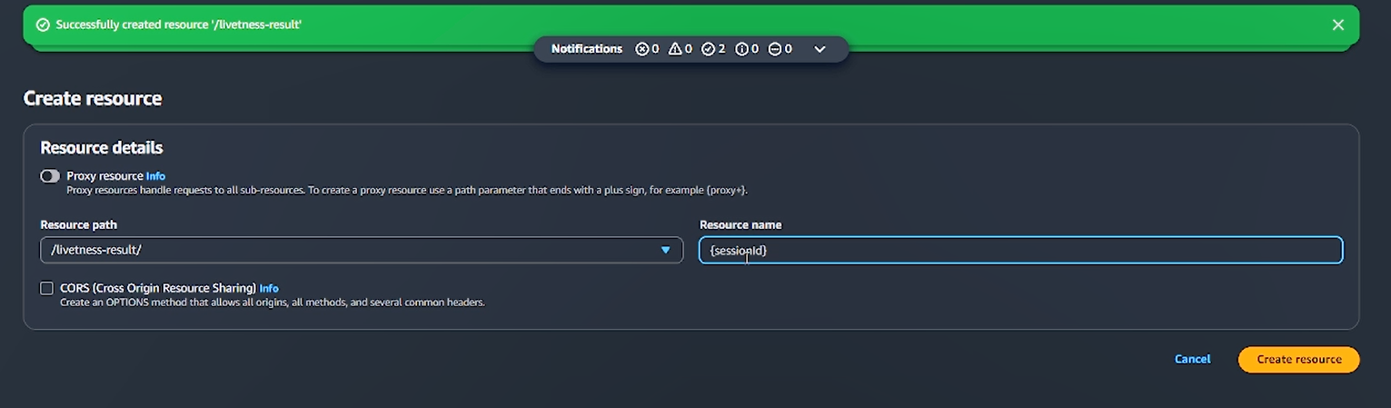
Task: Click the Notifications label
Action: pos(587,49)
